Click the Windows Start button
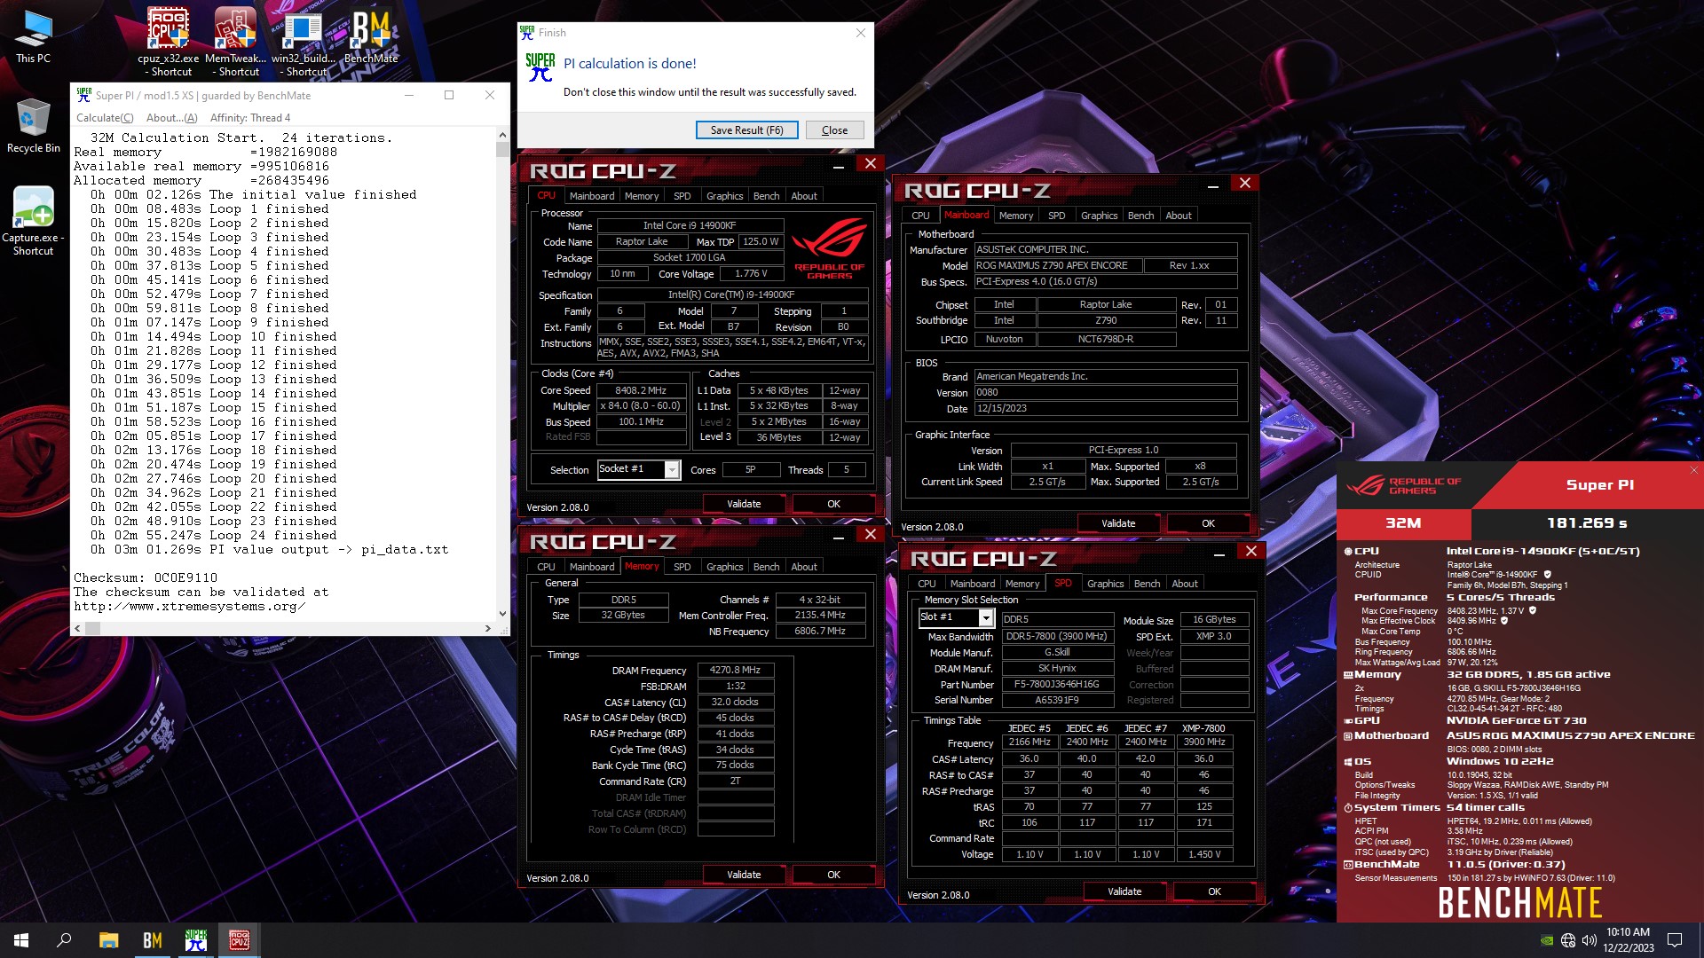The image size is (1704, 958). coord(21,940)
